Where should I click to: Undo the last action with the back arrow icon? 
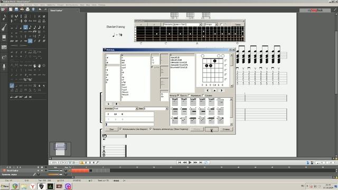point(40,9)
